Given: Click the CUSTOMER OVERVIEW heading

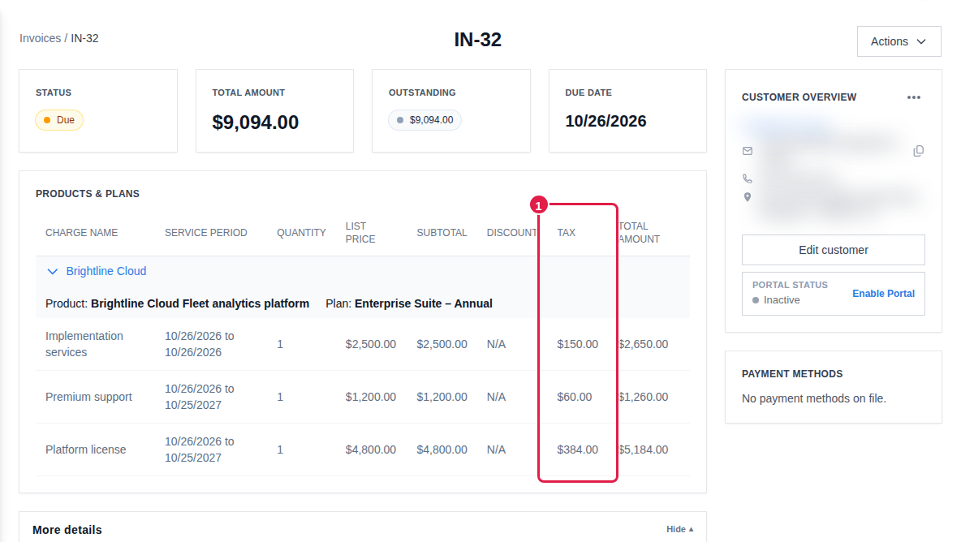Looking at the screenshot, I should coord(799,97).
